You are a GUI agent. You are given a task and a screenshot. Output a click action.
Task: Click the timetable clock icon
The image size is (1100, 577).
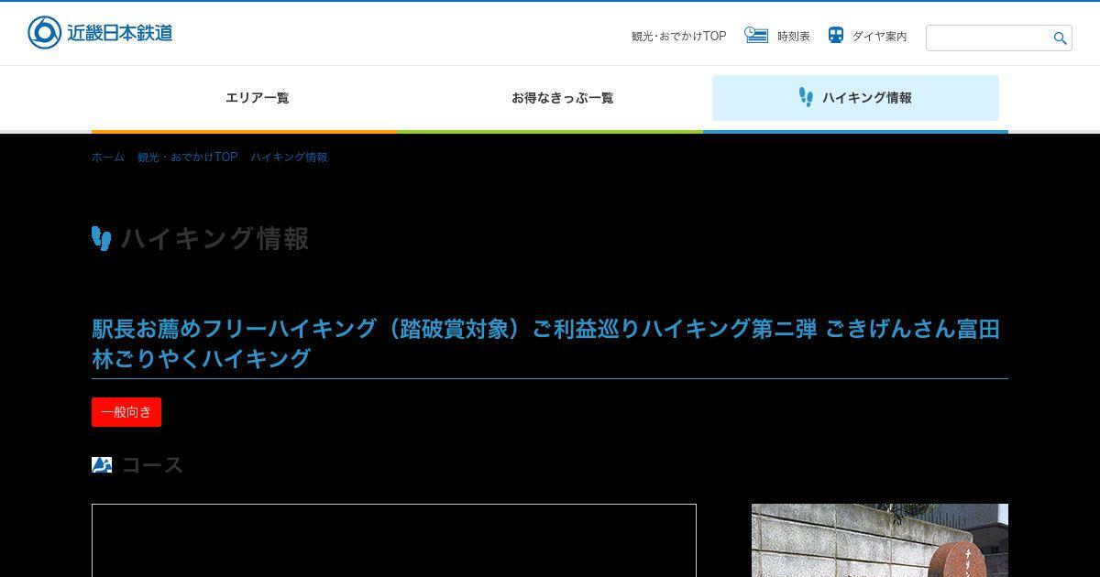[x=756, y=35]
